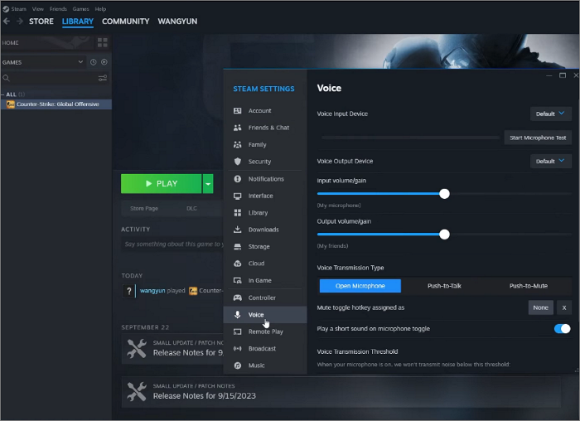Adjust the Output volume/gain slider handle
Screen dimensions: 580x421
(444, 235)
